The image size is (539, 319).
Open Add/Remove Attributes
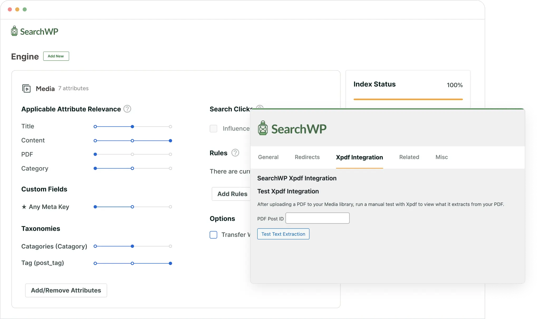[x=66, y=290]
